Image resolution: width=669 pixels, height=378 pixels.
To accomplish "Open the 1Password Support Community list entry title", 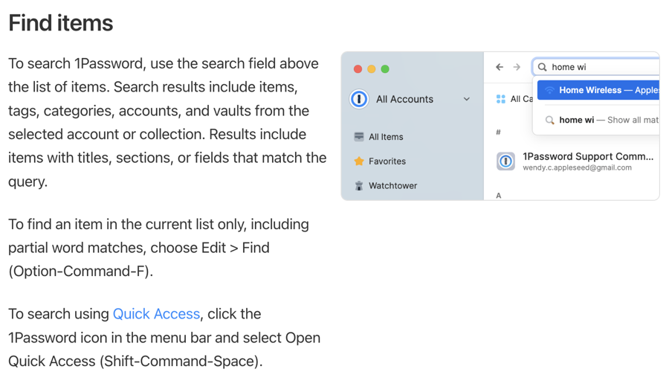I will coord(587,156).
